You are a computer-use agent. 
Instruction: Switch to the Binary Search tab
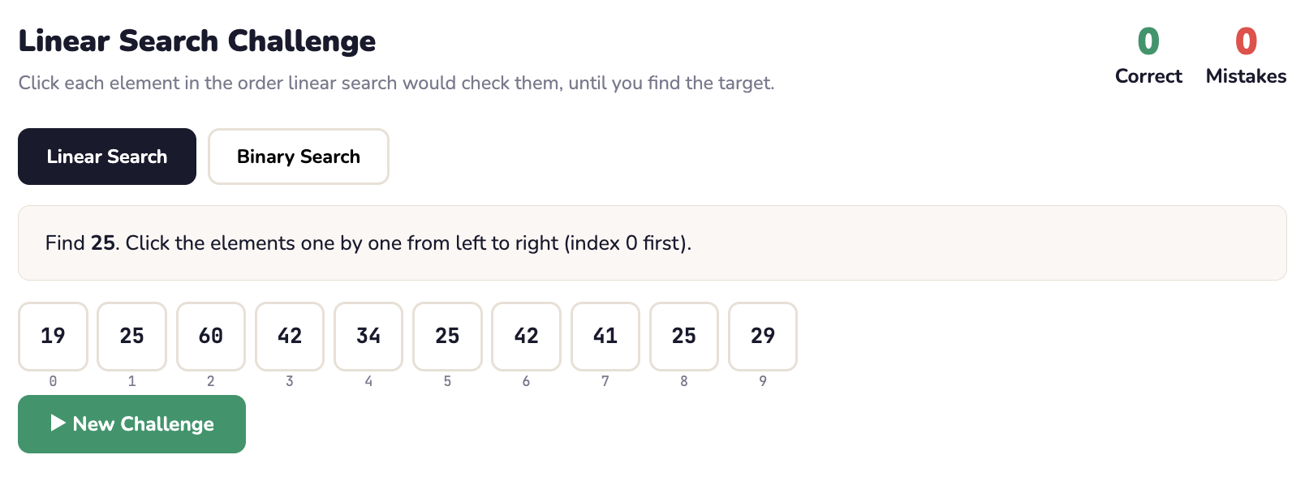[x=298, y=157]
